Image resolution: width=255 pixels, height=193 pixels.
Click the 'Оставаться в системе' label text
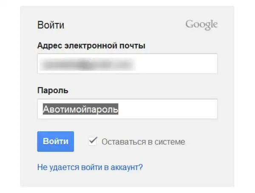point(143,142)
